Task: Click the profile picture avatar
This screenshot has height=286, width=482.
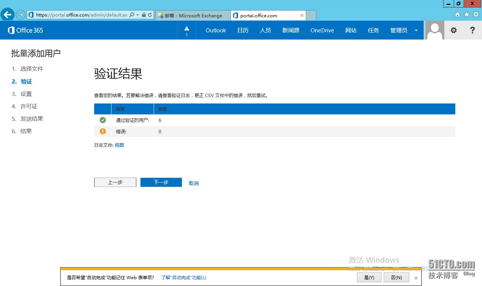Action: pyautogui.click(x=434, y=30)
